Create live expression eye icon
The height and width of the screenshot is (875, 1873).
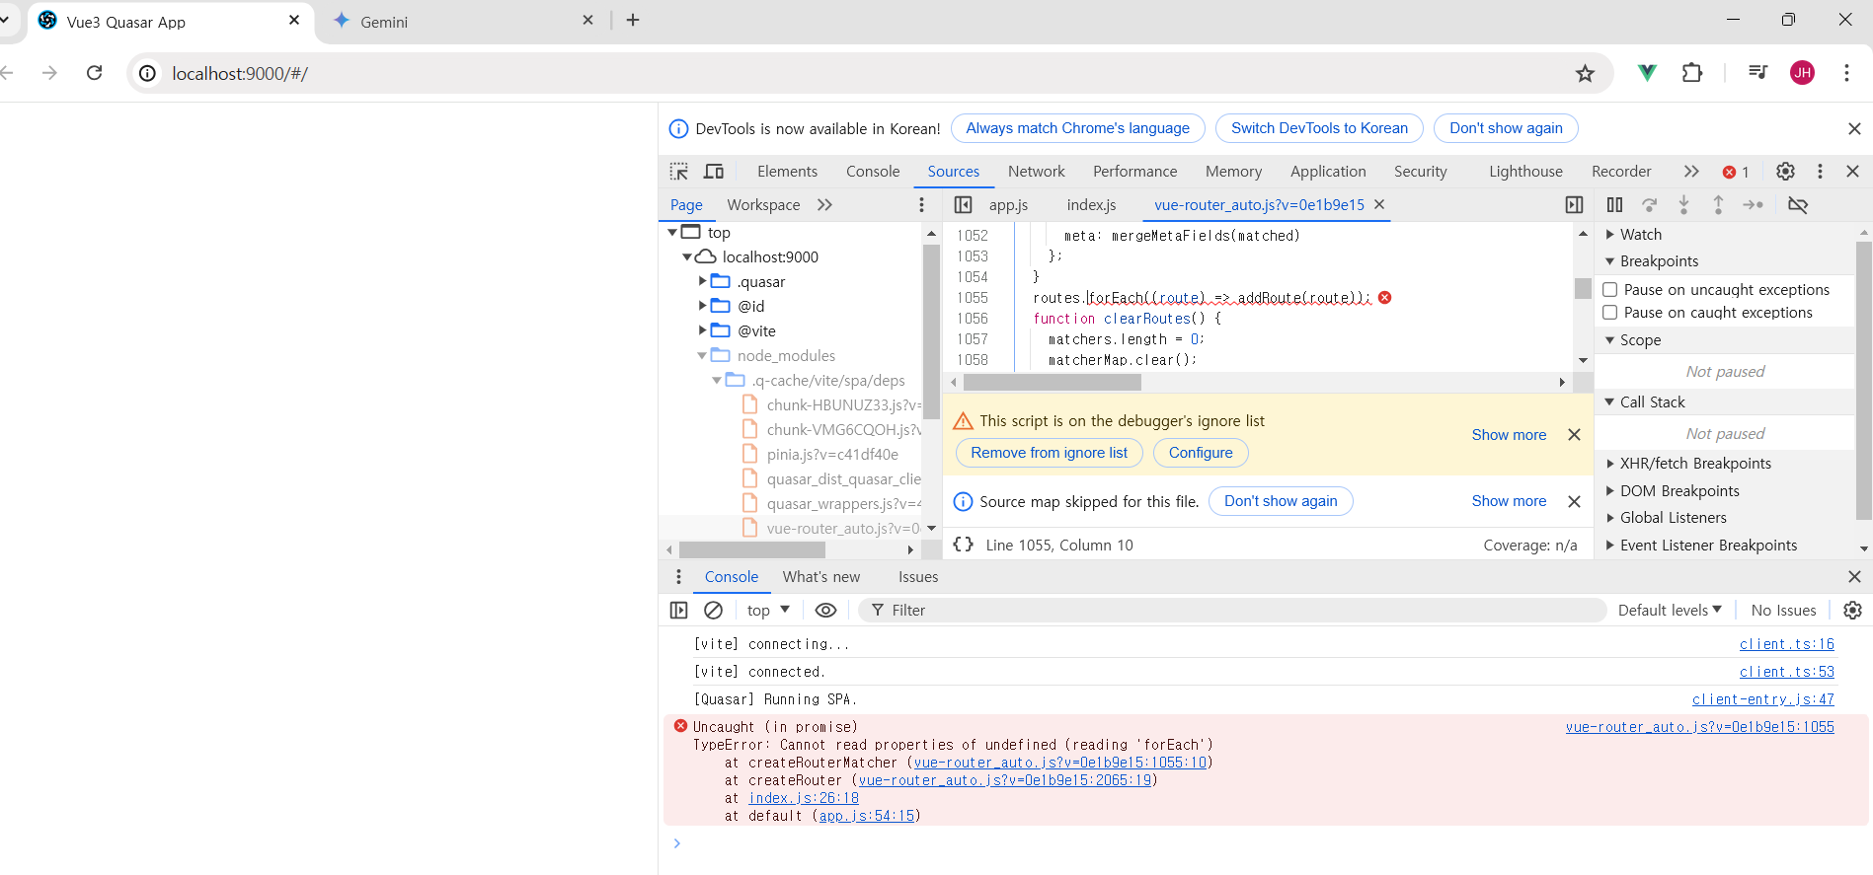825,611
